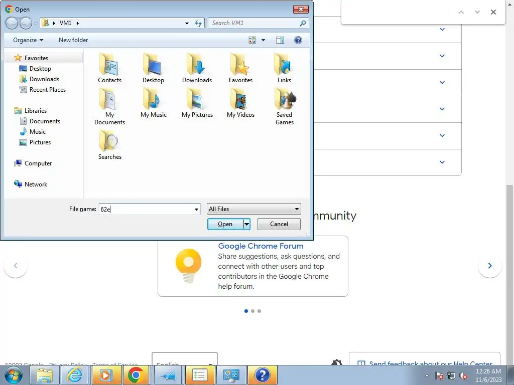Go back using the back arrow

[12, 23]
